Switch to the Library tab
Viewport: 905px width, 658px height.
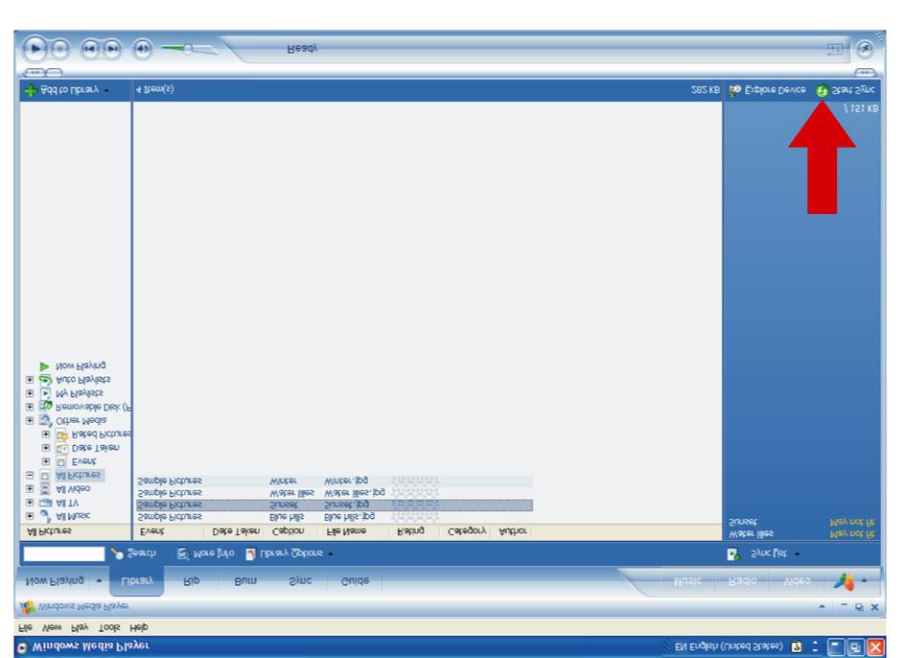[x=137, y=580]
